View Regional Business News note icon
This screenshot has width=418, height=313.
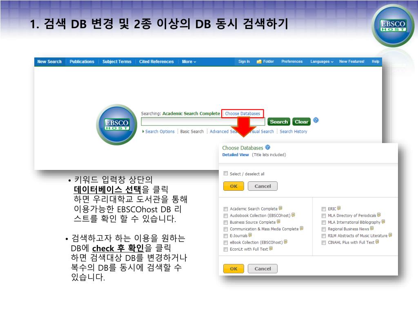[x=372, y=228]
